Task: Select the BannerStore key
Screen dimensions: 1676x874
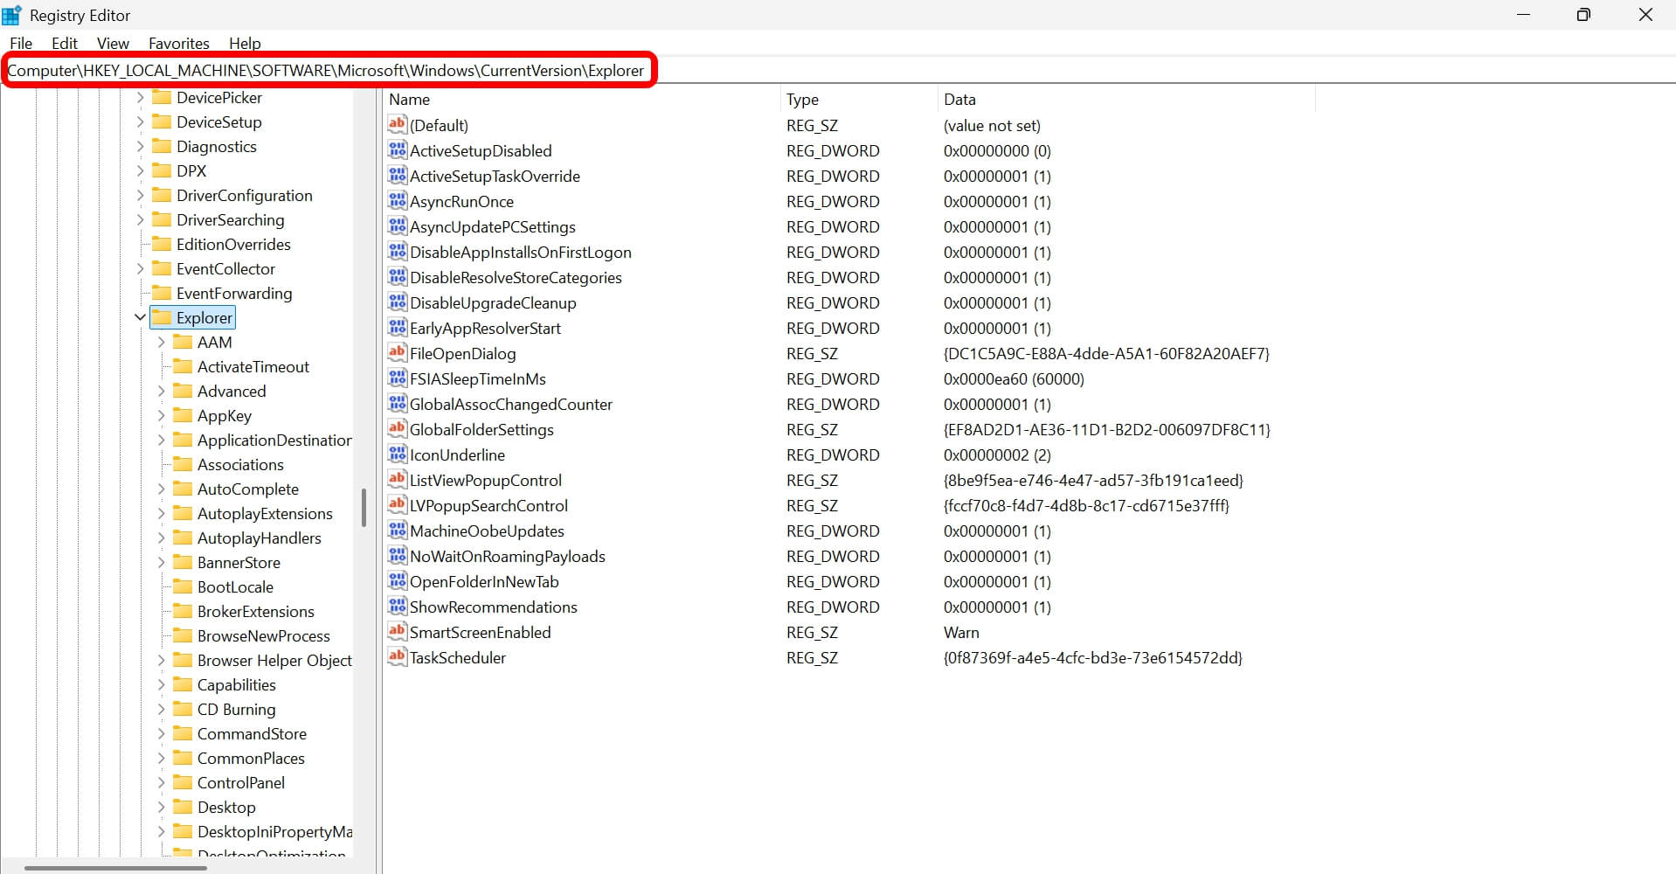Action: coord(239,562)
